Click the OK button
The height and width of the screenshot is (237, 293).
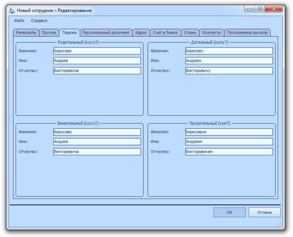point(230,212)
